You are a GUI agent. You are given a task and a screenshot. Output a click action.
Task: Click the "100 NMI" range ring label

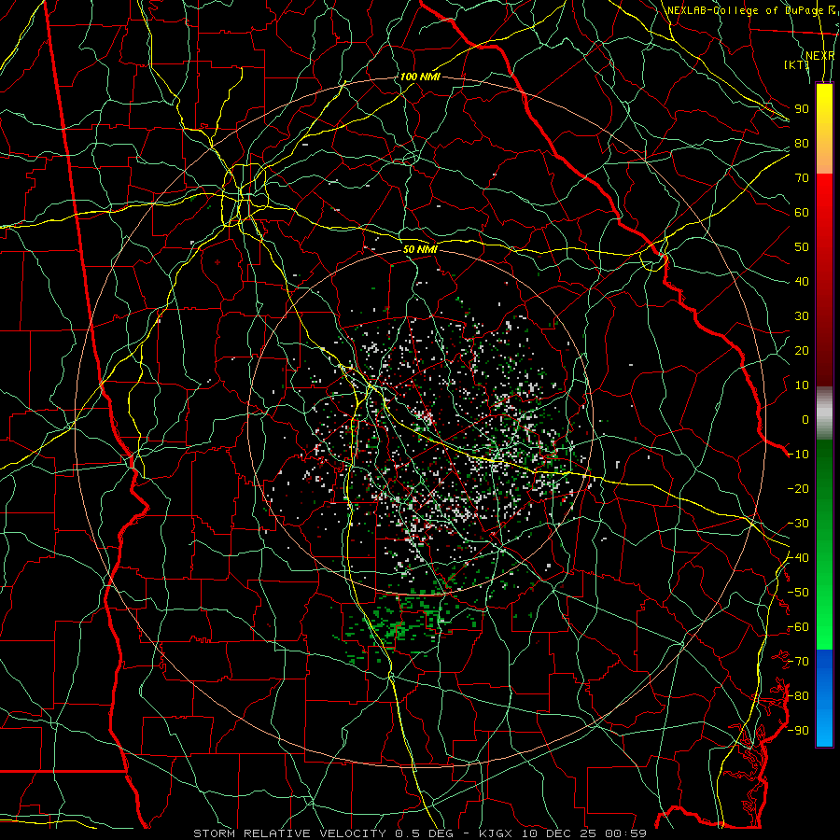click(420, 77)
